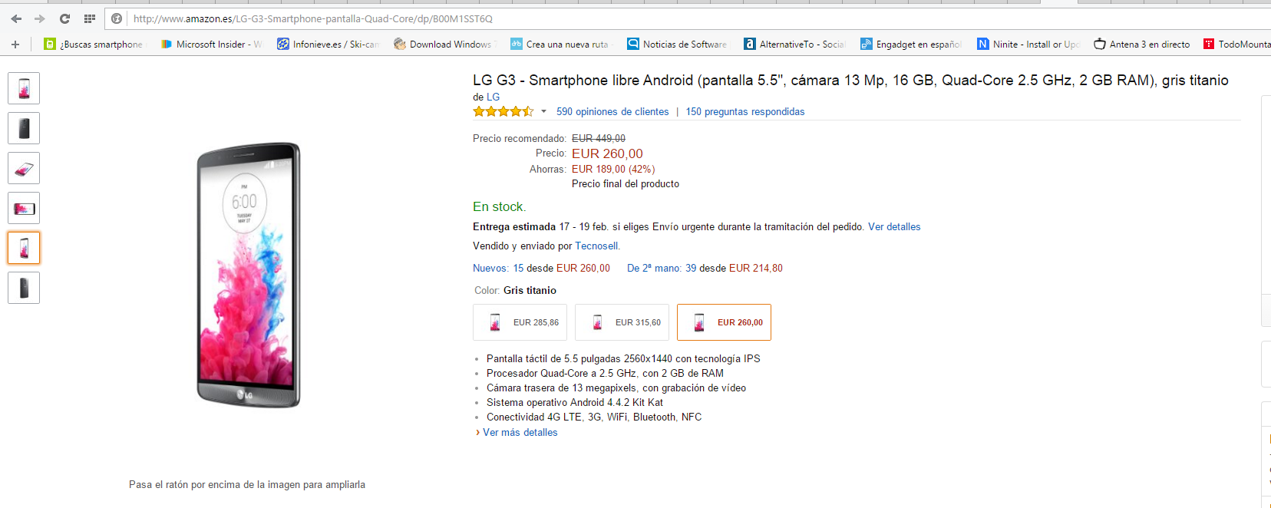Click the site info icon in address bar
Image resolution: width=1271 pixels, height=508 pixels.
coord(117,18)
